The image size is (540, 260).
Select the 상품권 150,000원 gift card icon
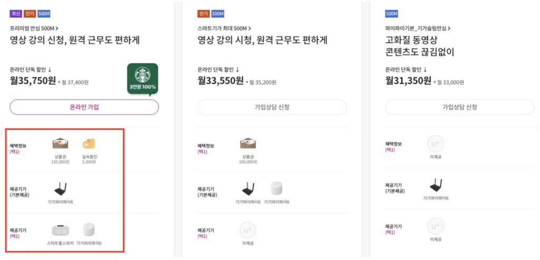tap(61, 144)
